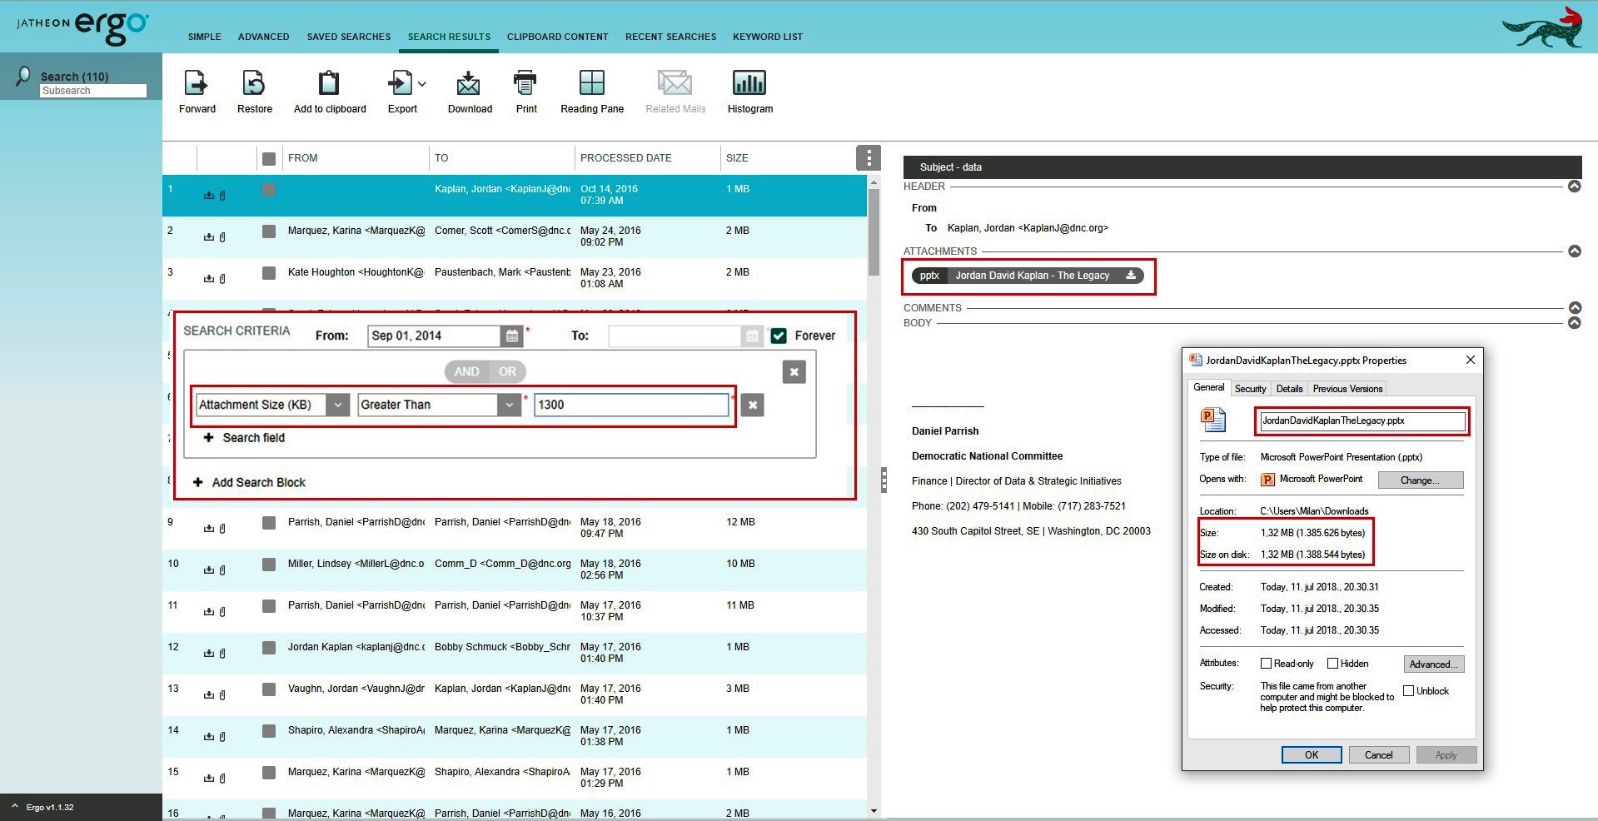Click the Restore icon

click(254, 82)
